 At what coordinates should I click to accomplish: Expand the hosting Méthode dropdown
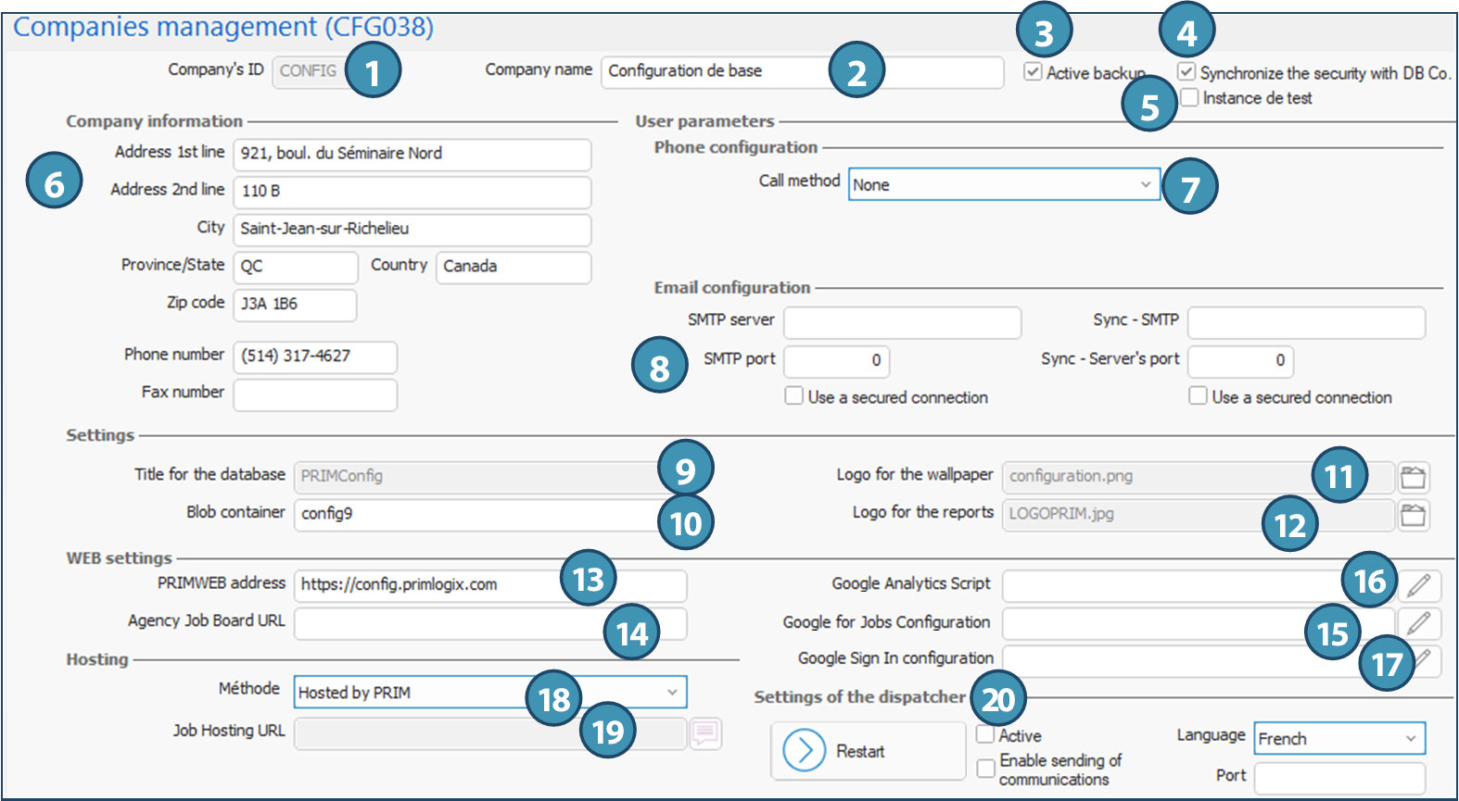(x=489, y=692)
